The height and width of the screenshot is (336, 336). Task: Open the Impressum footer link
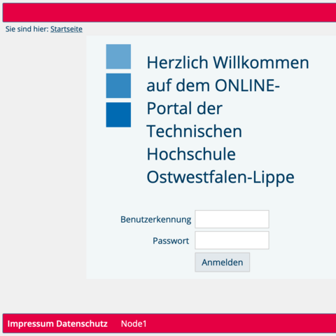pos(31,324)
